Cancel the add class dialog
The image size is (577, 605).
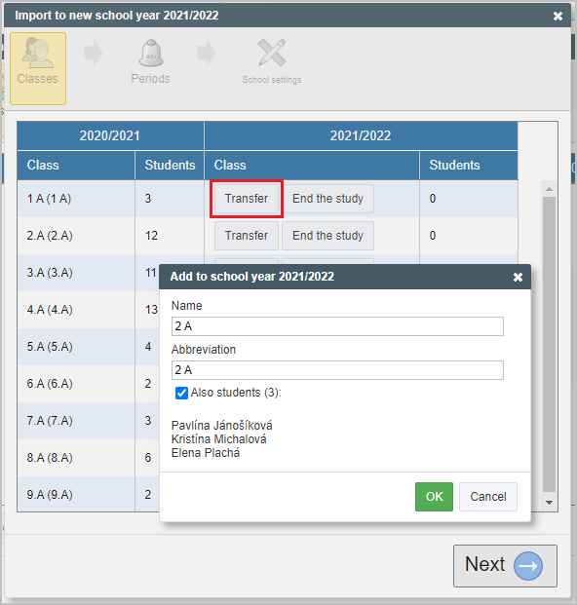(488, 497)
